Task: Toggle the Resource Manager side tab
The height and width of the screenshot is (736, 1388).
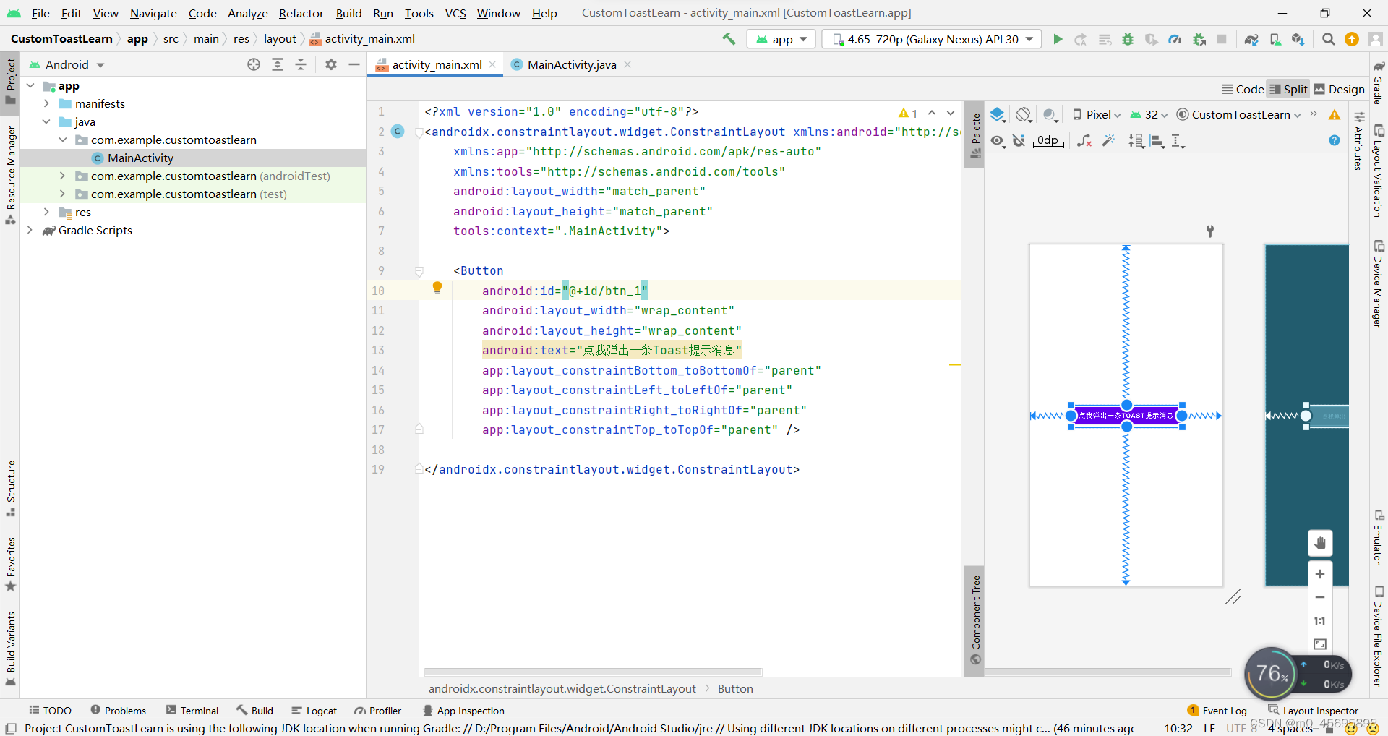Action: (x=10, y=175)
